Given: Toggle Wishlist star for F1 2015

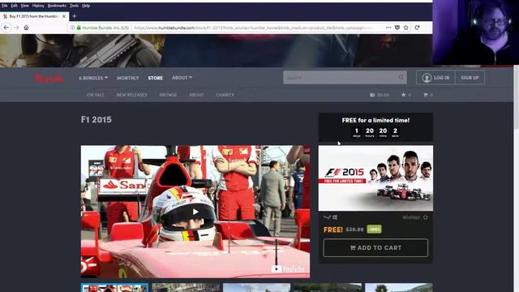Looking at the screenshot, I should pos(425,217).
